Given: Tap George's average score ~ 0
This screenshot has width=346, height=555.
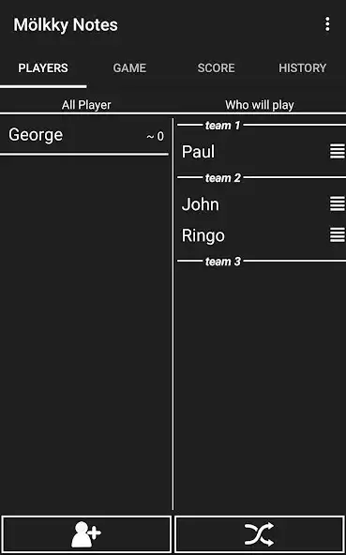Looking at the screenshot, I should point(156,136).
